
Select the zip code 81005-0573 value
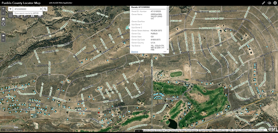[155, 40]
